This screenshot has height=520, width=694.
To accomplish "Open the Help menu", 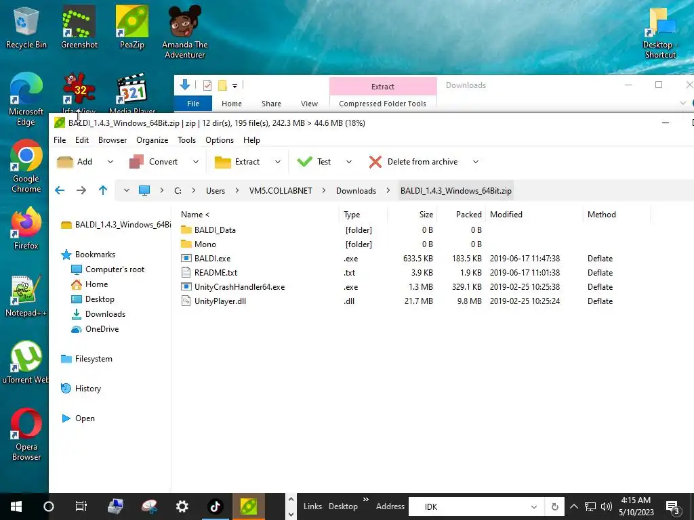I will coord(251,140).
